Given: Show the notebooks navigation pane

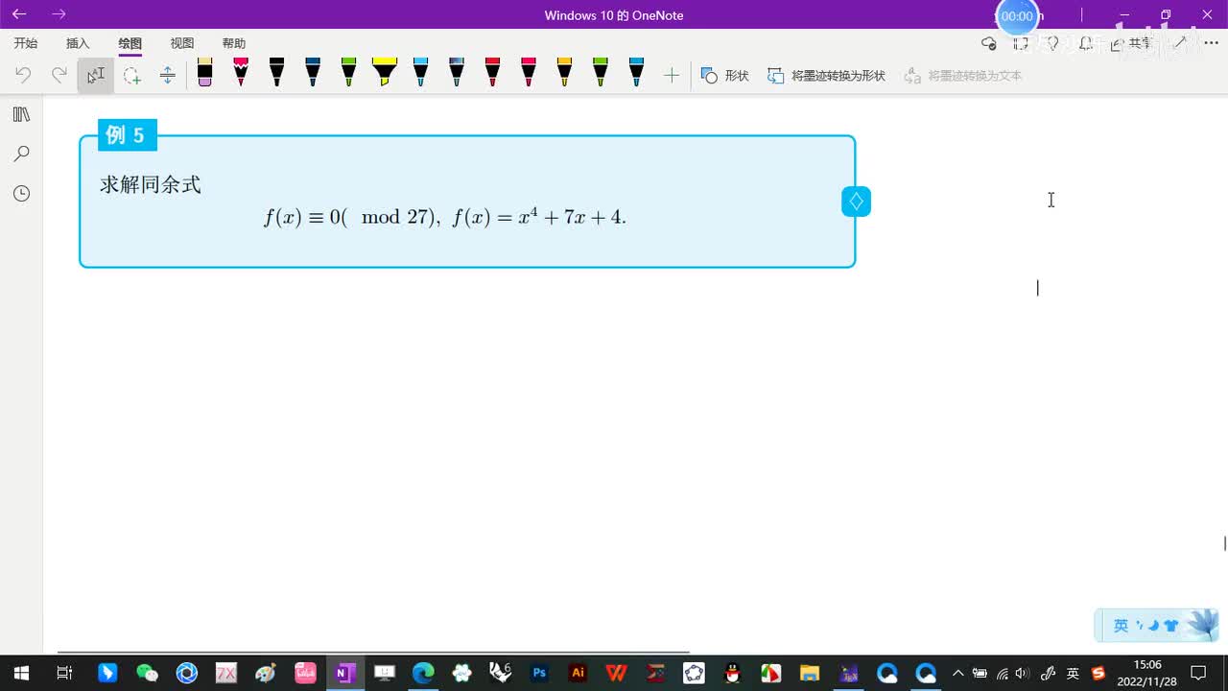Looking at the screenshot, I should pos(21,114).
